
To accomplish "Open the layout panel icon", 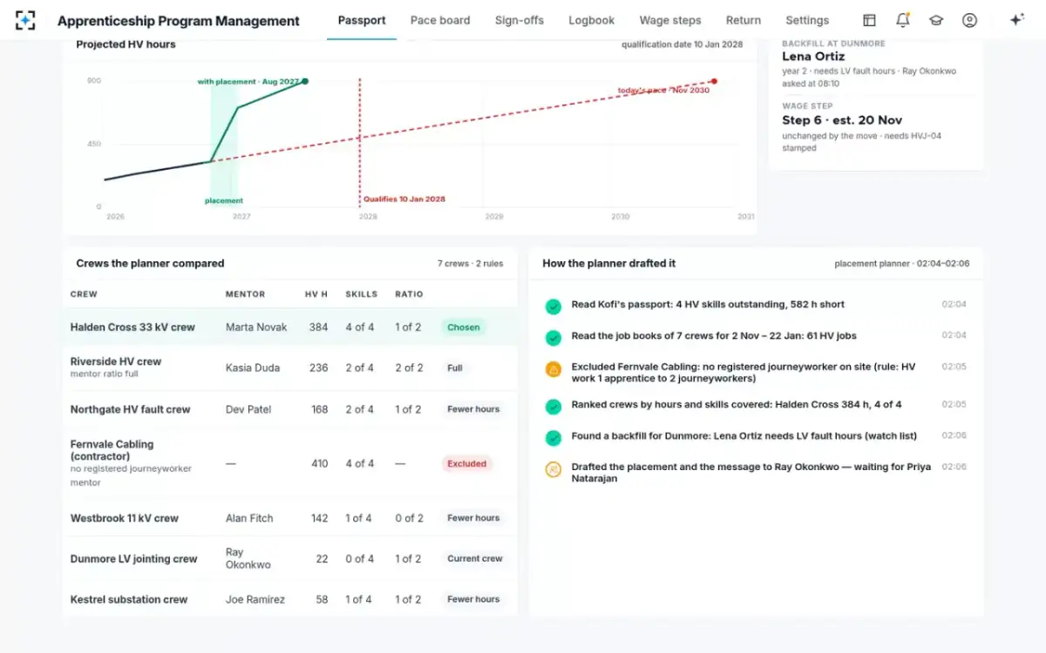I will (869, 20).
